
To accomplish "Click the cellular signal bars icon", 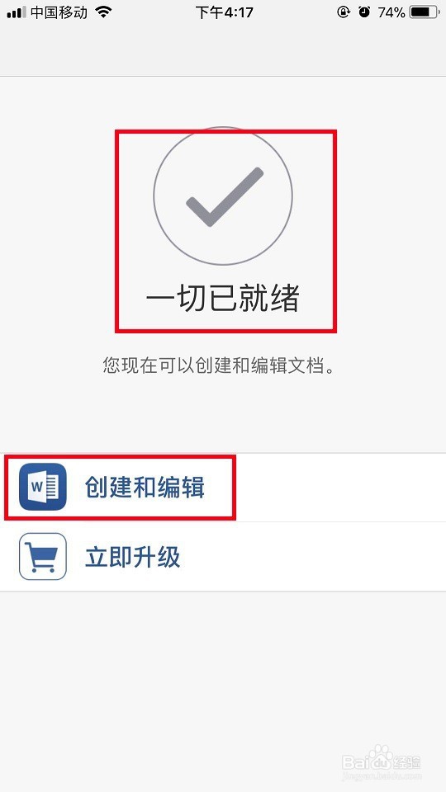I will [x=17, y=13].
